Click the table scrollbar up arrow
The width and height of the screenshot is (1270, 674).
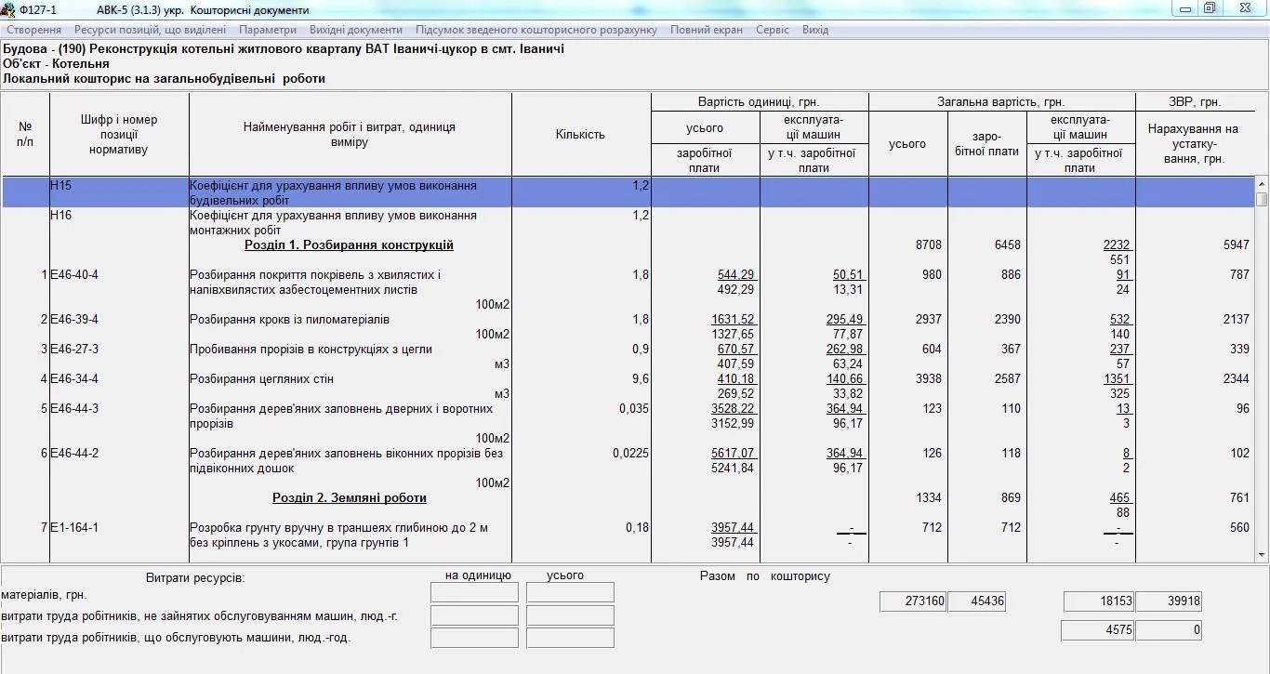point(1262,184)
